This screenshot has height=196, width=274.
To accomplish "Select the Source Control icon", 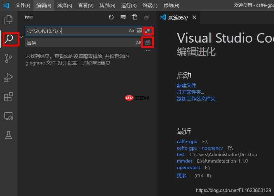I will click(x=8, y=58).
